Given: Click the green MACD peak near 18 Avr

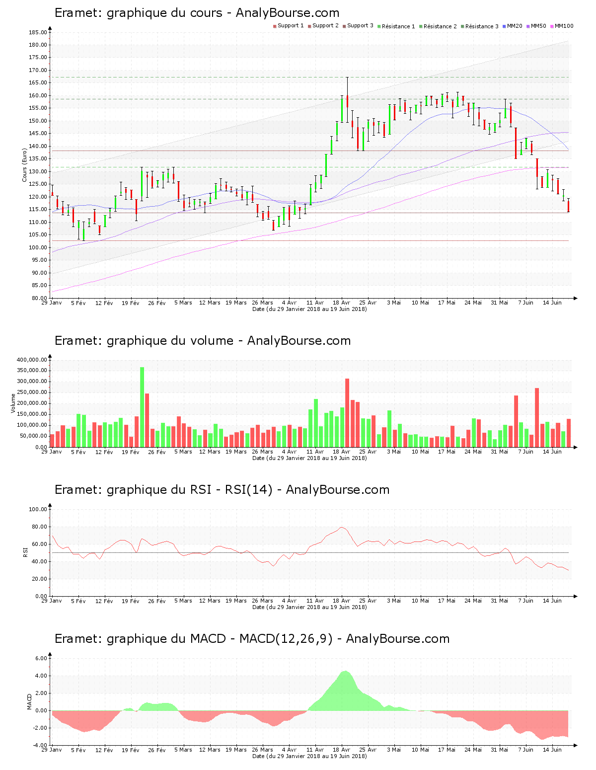Looking at the screenshot, I should 345,691.
